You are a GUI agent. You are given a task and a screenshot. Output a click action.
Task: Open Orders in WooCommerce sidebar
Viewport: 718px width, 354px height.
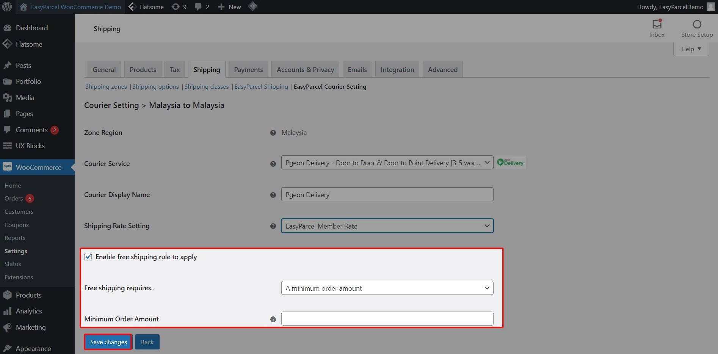point(14,198)
